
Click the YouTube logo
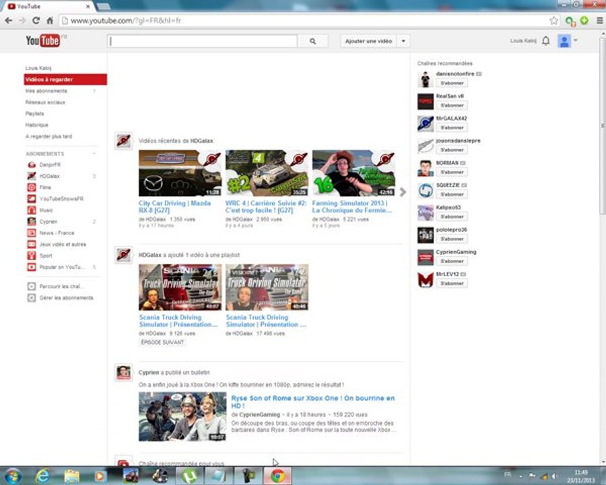(42, 40)
